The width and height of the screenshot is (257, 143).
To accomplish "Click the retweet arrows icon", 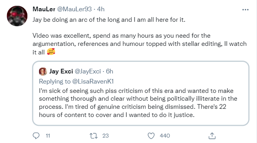I will tap(94, 136).
